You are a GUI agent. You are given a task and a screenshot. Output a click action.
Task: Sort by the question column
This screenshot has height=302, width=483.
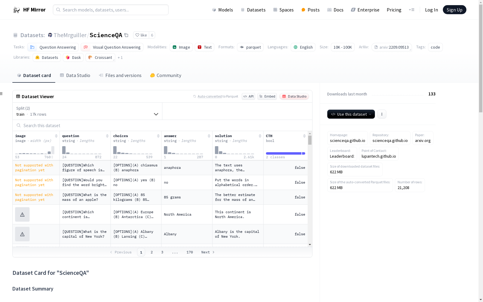(x=107, y=136)
